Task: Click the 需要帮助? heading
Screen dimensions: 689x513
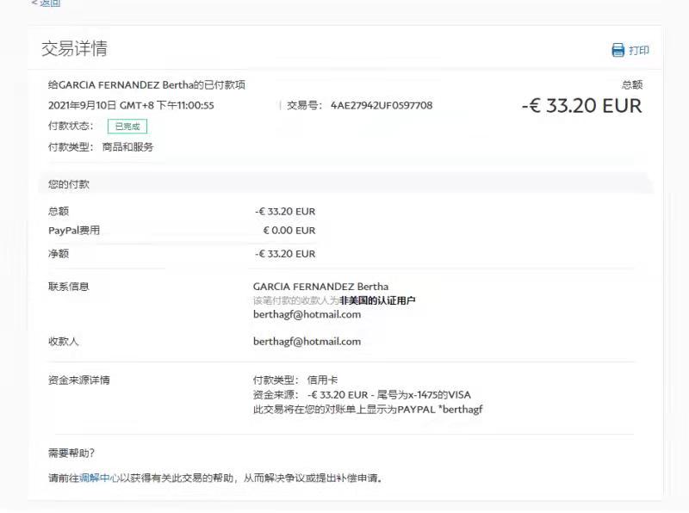Action: (71, 453)
